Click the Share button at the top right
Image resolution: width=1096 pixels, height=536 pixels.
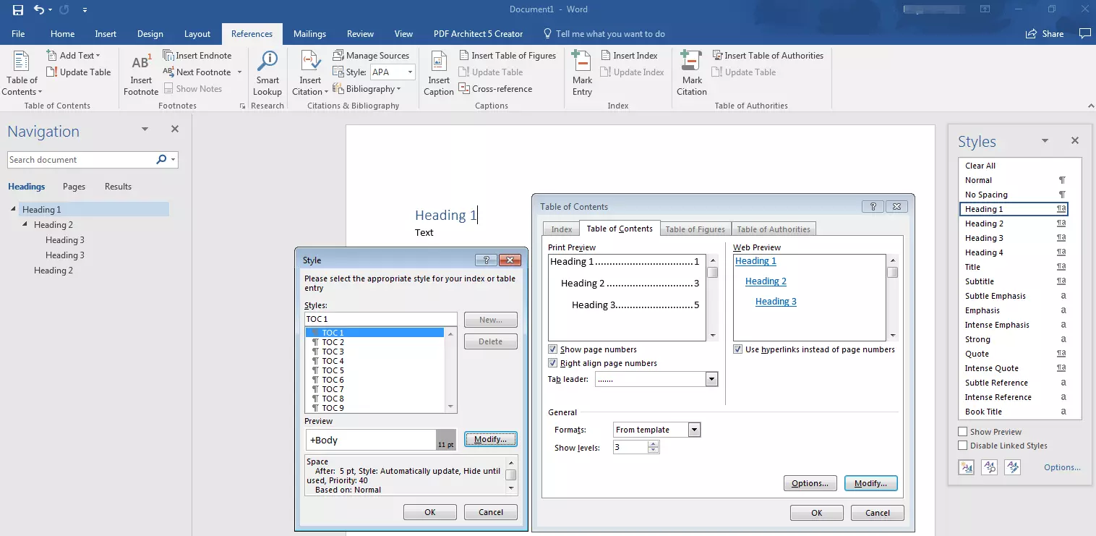pos(1045,33)
